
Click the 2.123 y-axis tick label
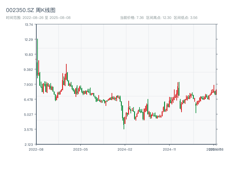click(x=28, y=144)
